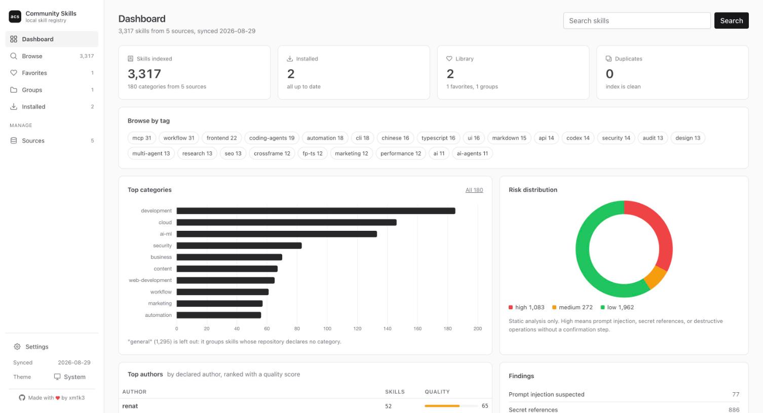This screenshot has height=413, width=763.
Task: Select the markdown 15 tag
Action: coord(509,138)
